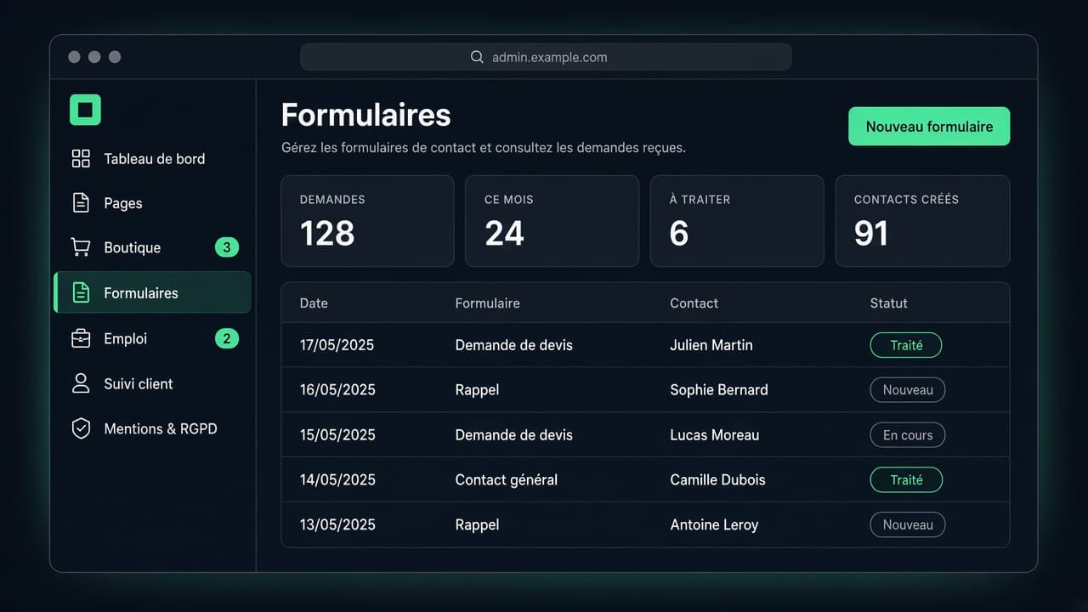The width and height of the screenshot is (1088, 612).
Task: Open the Tableau de bord menu item
Action: pos(152,159)
